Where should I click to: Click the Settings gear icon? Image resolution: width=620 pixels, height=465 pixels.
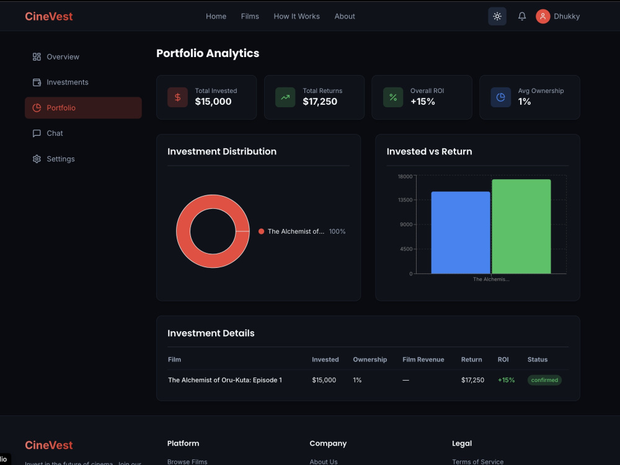[x=37, y=159]
